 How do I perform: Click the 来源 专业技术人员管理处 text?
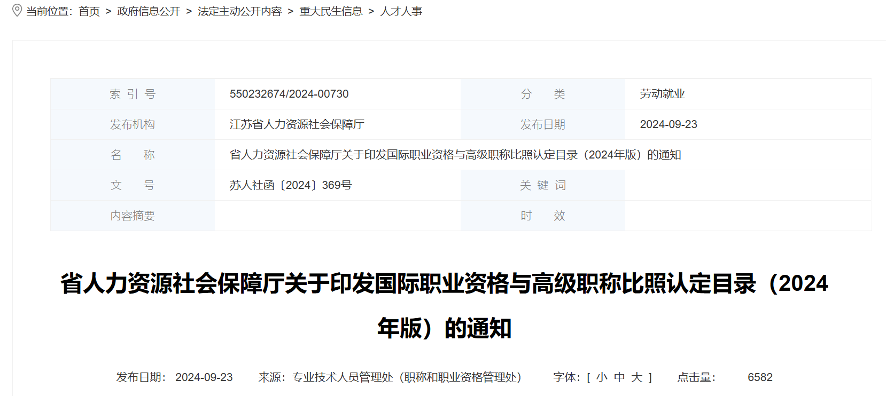click(x=390, y=377)
